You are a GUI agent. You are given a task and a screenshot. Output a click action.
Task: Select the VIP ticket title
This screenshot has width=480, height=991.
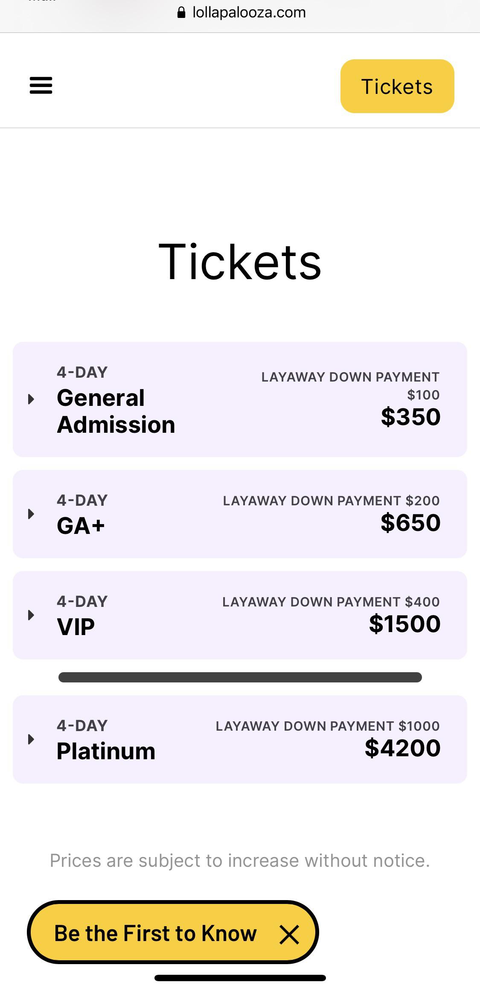coord(76,627)
